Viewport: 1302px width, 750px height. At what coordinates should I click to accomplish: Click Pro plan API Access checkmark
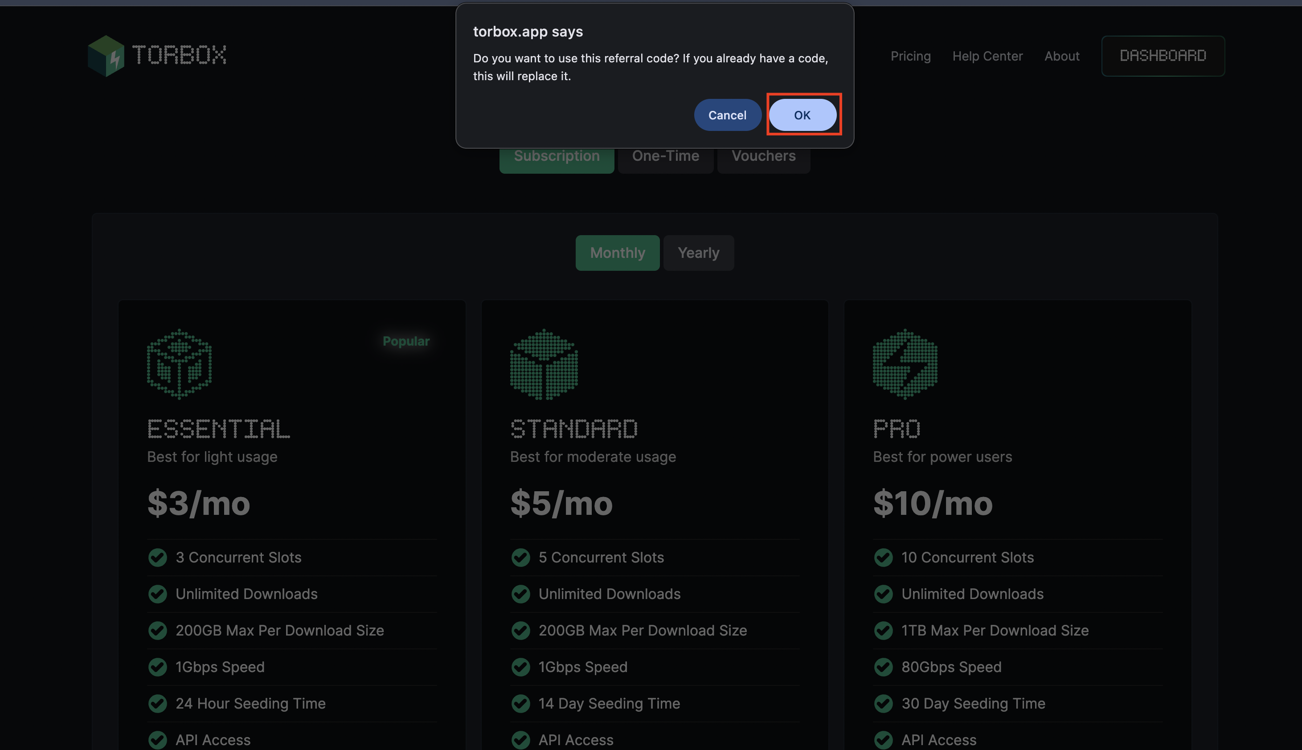pos(883,740)
